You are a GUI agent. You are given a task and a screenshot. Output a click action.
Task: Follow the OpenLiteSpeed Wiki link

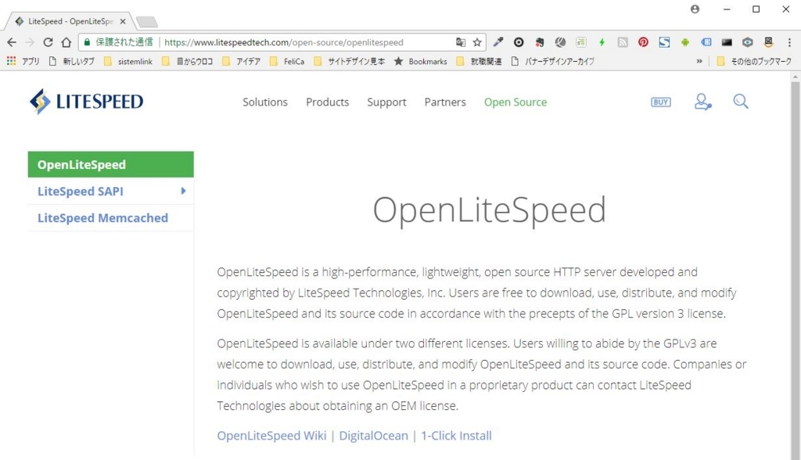[271, 436]
